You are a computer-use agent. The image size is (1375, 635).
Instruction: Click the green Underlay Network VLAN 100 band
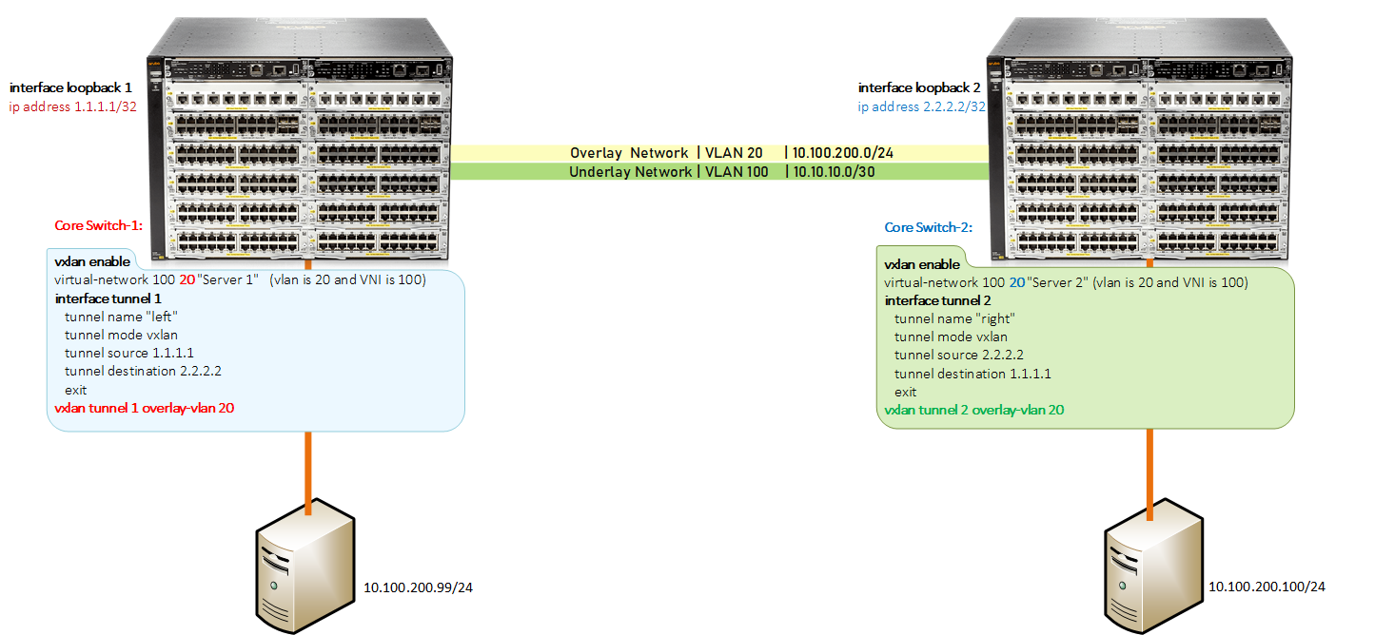(x=718, y=172)
